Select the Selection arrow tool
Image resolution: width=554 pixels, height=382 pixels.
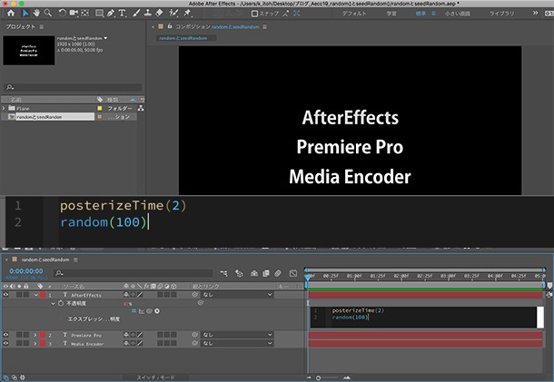pos(25,13)
